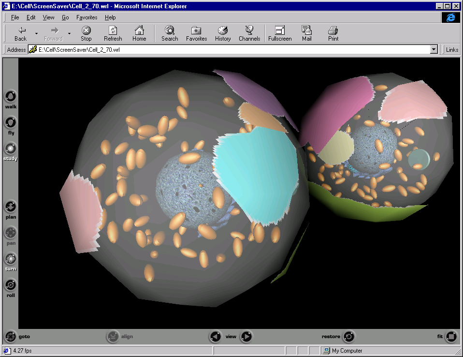The width and height of the screenshot is (463, 357).
Task: Restore the original 3D viewpoint
Action: tap(349, 336)
